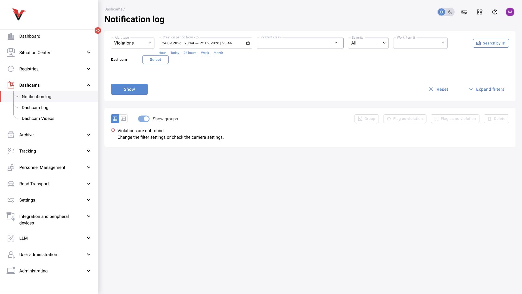Set period to 24 hours link
The image size is (522, 294).
coord(190,53)
